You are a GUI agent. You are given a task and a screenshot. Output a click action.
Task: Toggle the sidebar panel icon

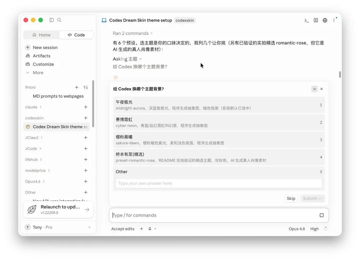51,20
